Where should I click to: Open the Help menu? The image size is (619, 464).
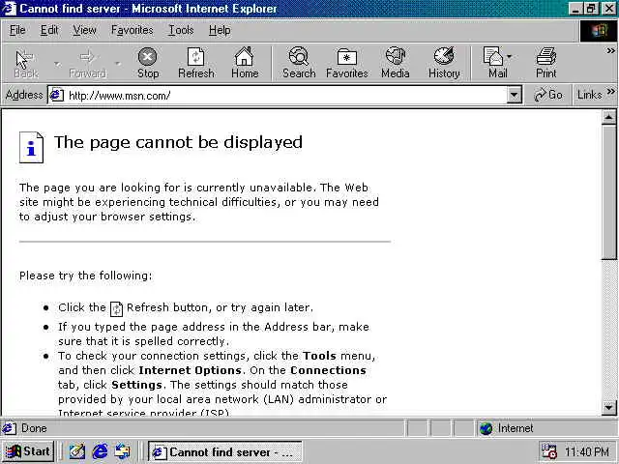220,30
